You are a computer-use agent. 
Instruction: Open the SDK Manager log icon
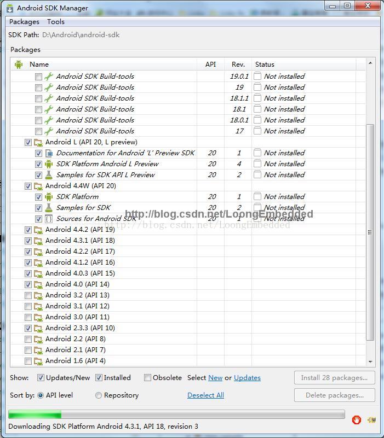pyautogui.click(x=372, y=420)
